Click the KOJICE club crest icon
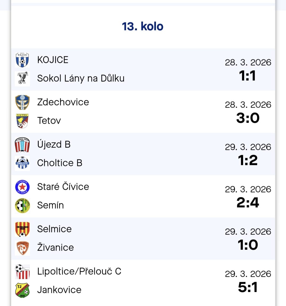 click(22, 60)
